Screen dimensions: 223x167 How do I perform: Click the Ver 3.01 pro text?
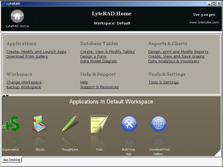point(204,15)
